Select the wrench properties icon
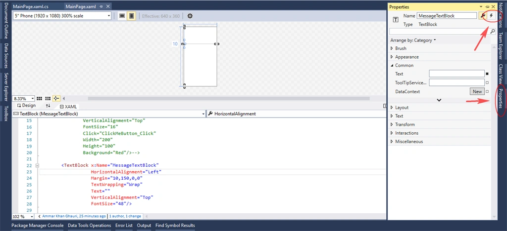This screenshot has width=507, height=231. [x=483, y=15]
